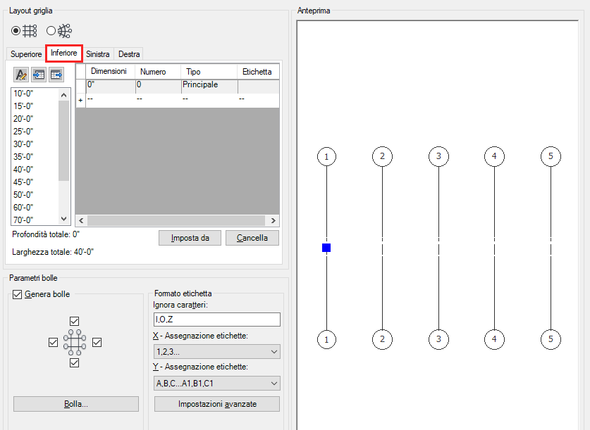Image resolution: width=590 pixels, height=430 pixels.
Task: Click the export from table icon
Action: 56,75
